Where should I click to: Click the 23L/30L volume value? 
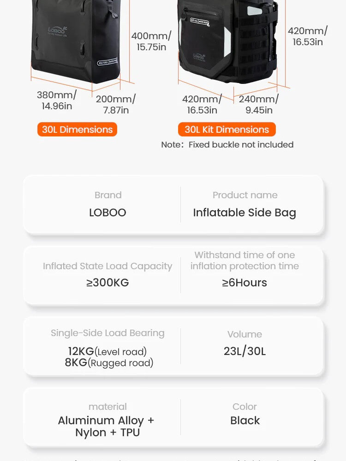point(245,351)
